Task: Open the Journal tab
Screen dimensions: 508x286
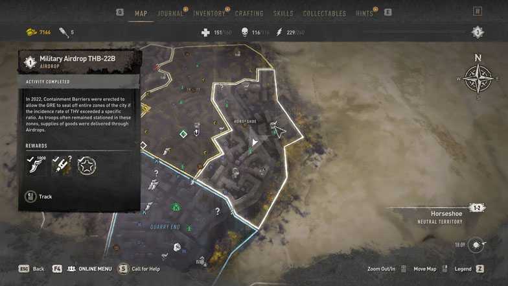Action: (x=170, y=14)
